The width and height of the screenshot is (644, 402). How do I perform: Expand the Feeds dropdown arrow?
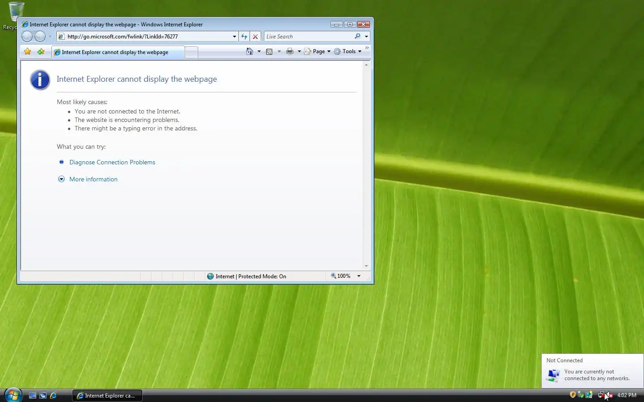click(279, 51)
